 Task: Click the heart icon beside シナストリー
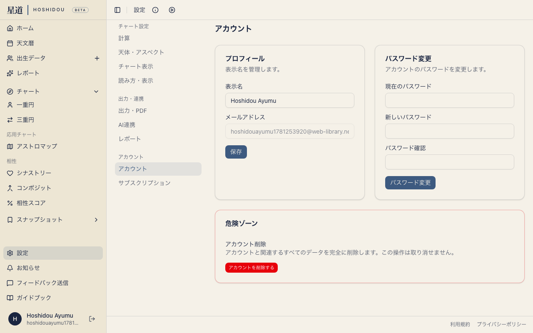[x=10, y=173]
